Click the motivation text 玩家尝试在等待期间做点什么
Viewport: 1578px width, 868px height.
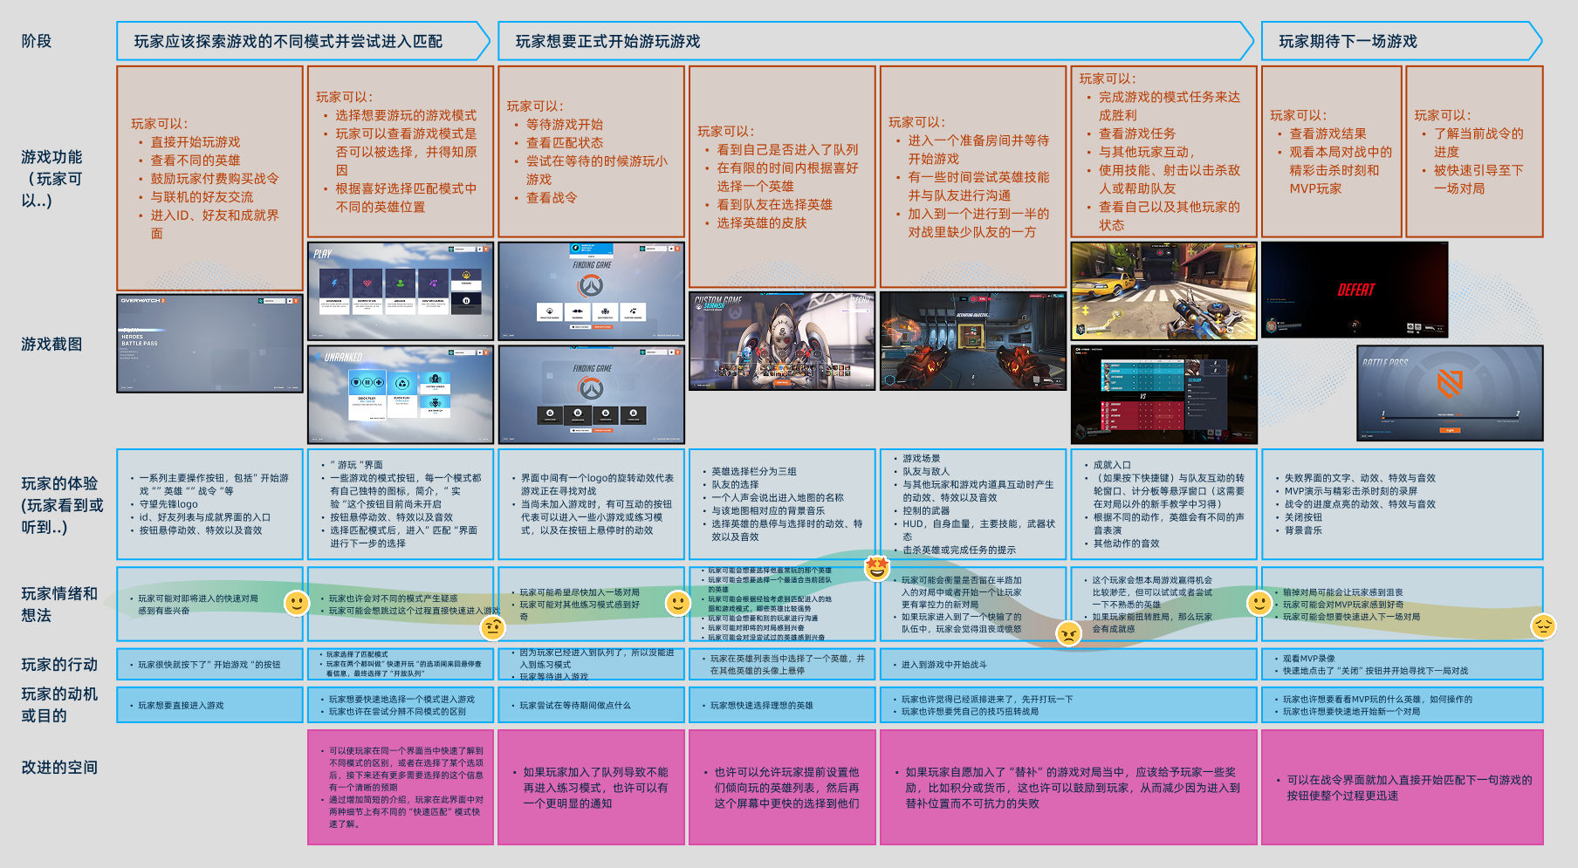pyautogui.click(x=575, y=706)
